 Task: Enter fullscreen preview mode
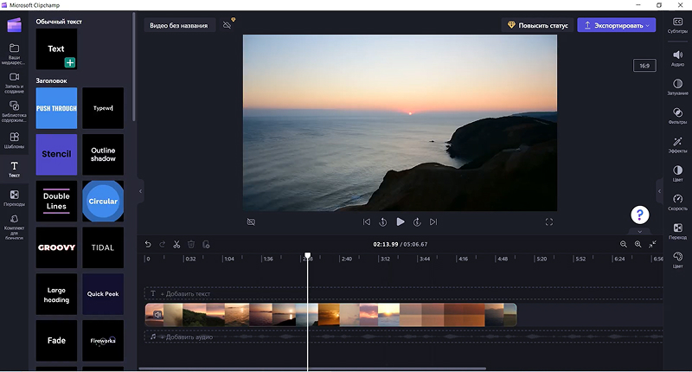tap(549, 222)
